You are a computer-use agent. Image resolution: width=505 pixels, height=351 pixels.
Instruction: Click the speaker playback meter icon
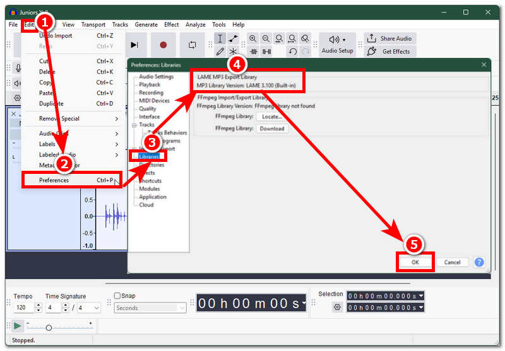click(x=18, y=84)
